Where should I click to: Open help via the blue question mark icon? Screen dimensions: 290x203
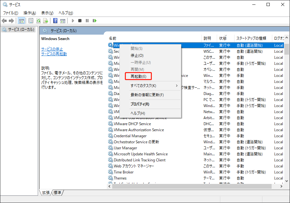[x=55, y=21]
